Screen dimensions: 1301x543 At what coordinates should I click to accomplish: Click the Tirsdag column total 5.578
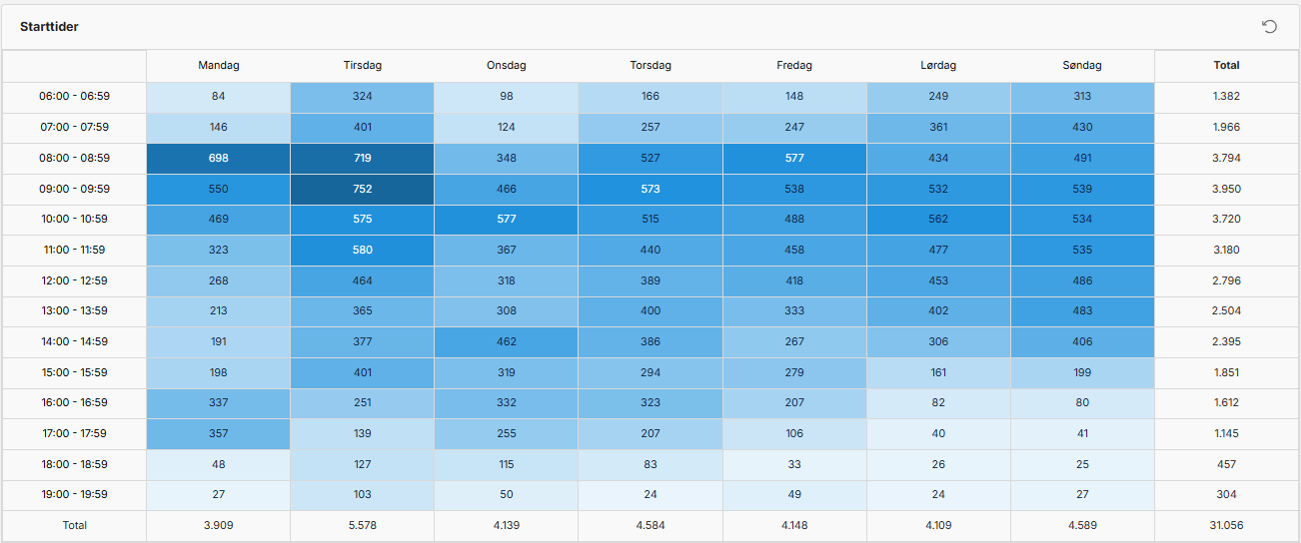[362, 525]
